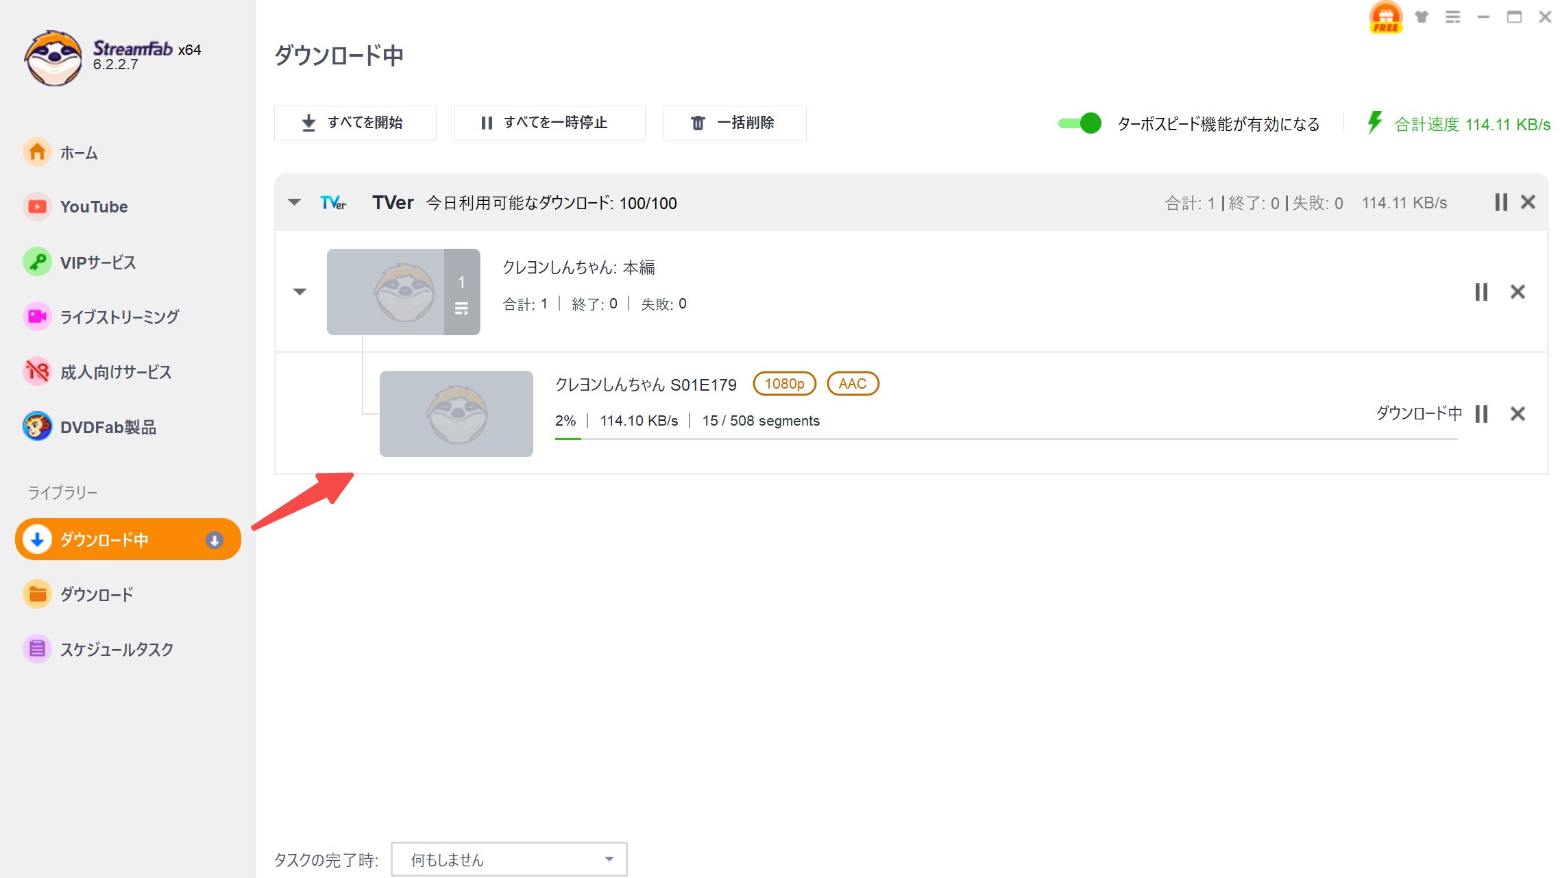The image size is (1560, 878).
Task: Click the S01E179 download progress bar
Action: 1006,439
